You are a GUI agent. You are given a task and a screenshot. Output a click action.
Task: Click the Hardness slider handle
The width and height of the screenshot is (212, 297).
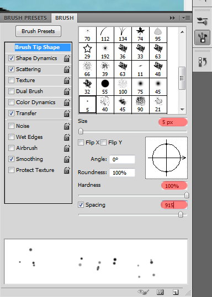click(x=187, y=195)
